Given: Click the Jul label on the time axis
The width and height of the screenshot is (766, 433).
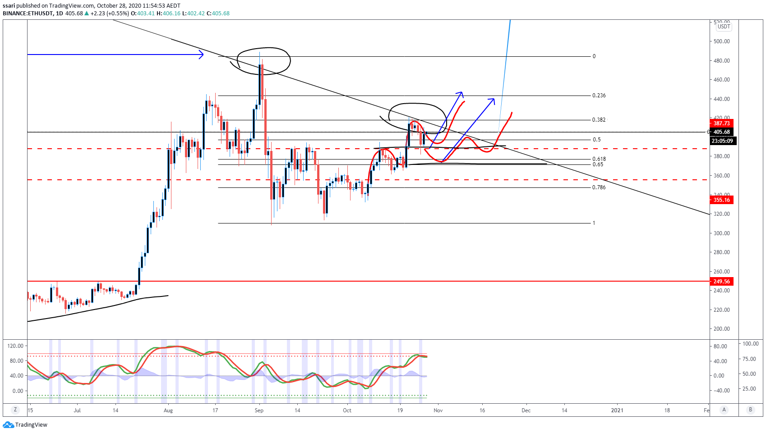Looking at the screenshot, I should coord(77,410).
